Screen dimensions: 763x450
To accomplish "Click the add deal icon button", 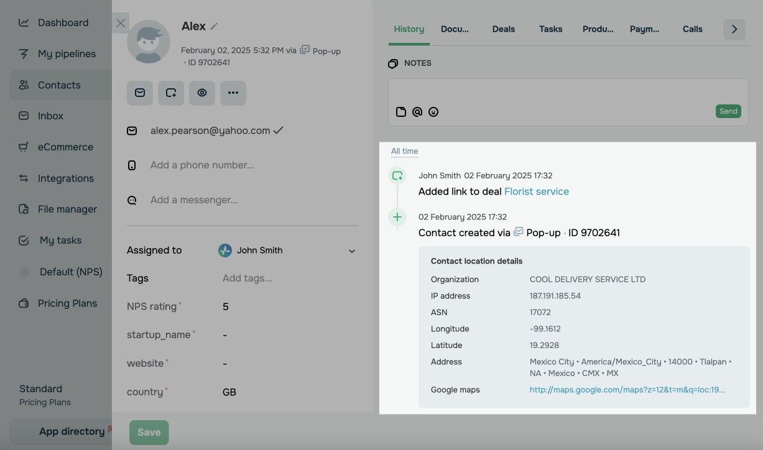I will click(171, 93).
